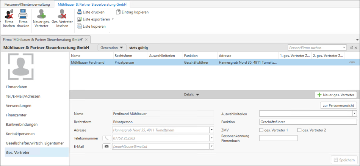Click the zur Personenansicht button
The image size is (360, 166).
tap(338, 105)
